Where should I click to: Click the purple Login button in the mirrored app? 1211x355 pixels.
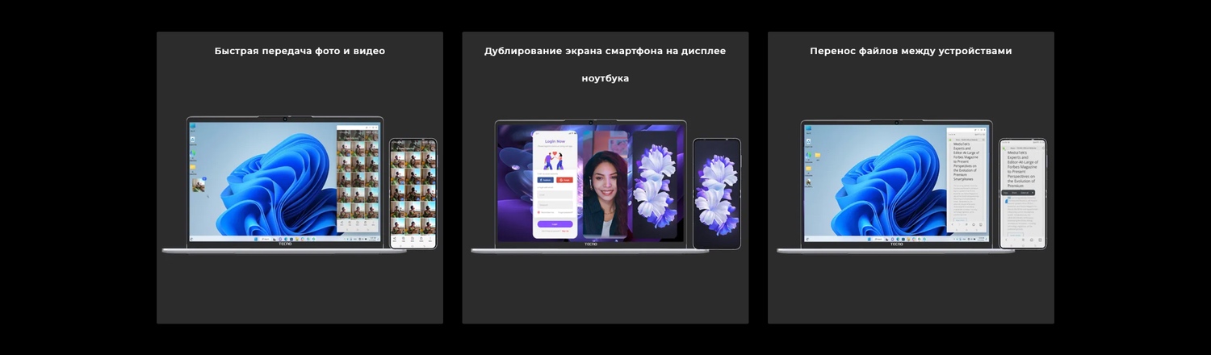click(555, 224)
